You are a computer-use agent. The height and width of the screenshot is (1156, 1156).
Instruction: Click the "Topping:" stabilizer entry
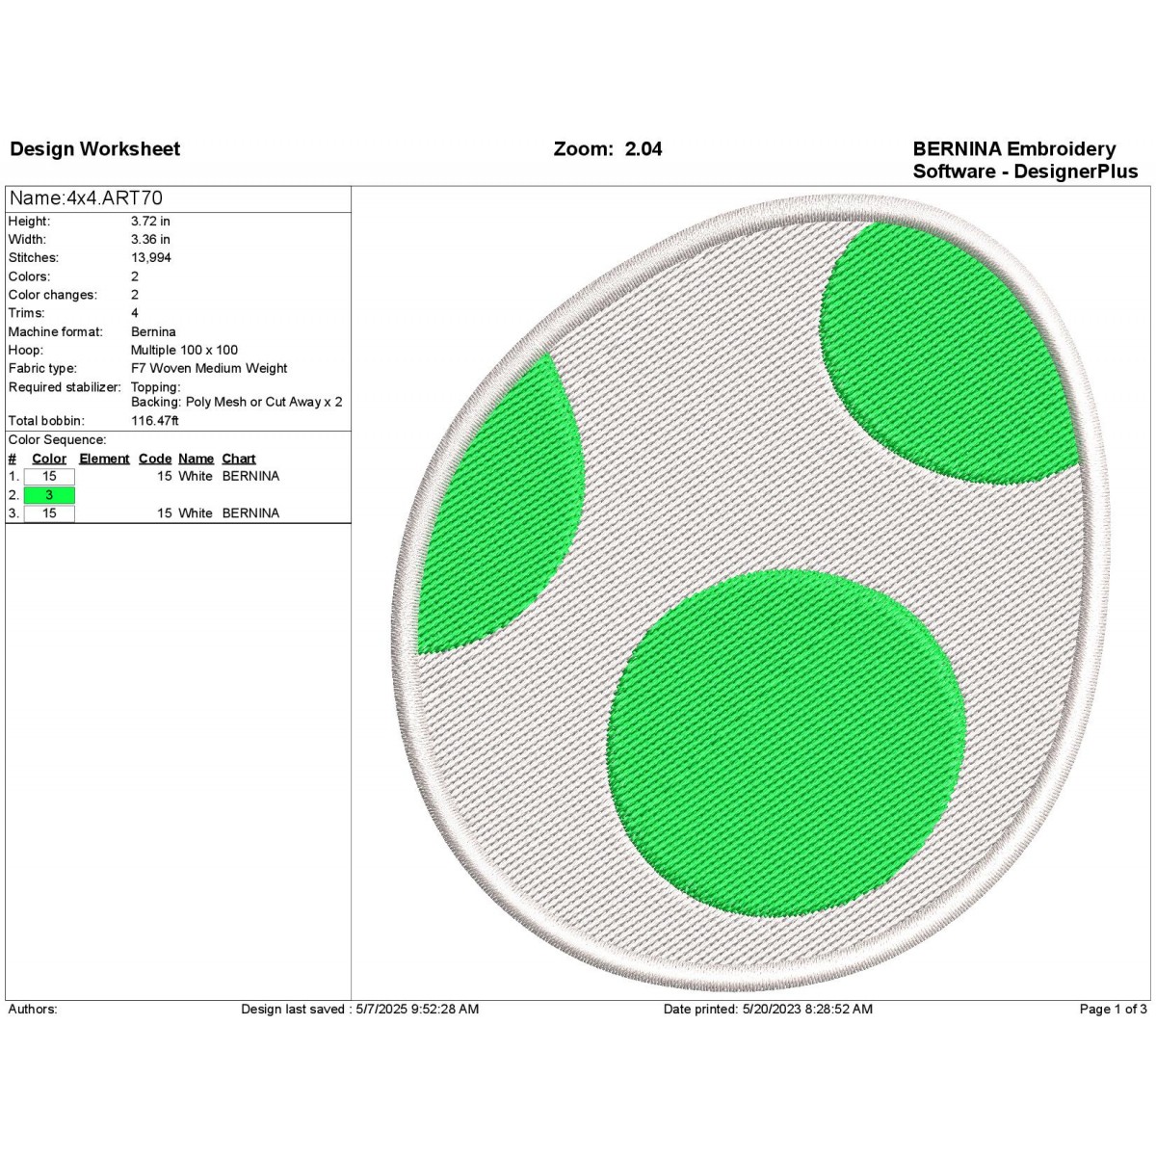point(155,387)
